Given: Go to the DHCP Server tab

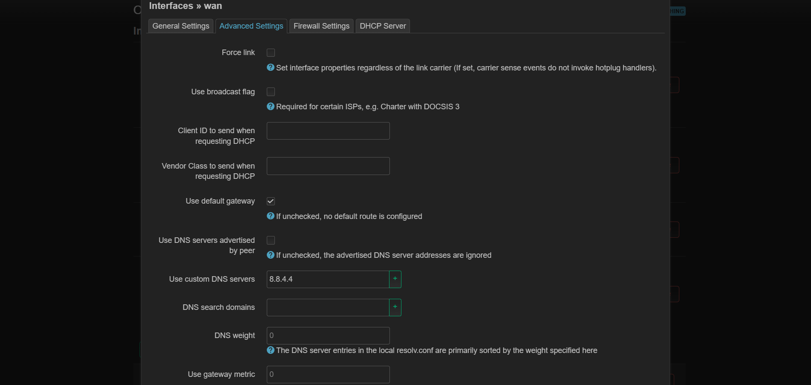Looking at the screenshot, I should 383,26.
